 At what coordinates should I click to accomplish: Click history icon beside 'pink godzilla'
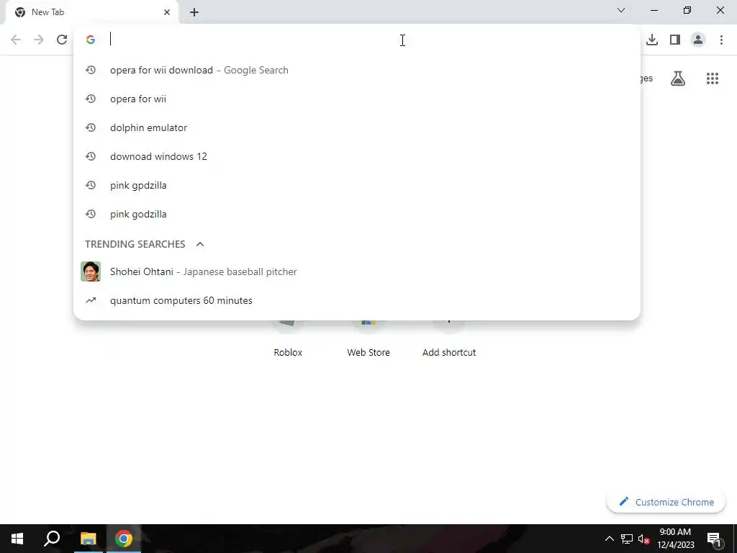91,214
